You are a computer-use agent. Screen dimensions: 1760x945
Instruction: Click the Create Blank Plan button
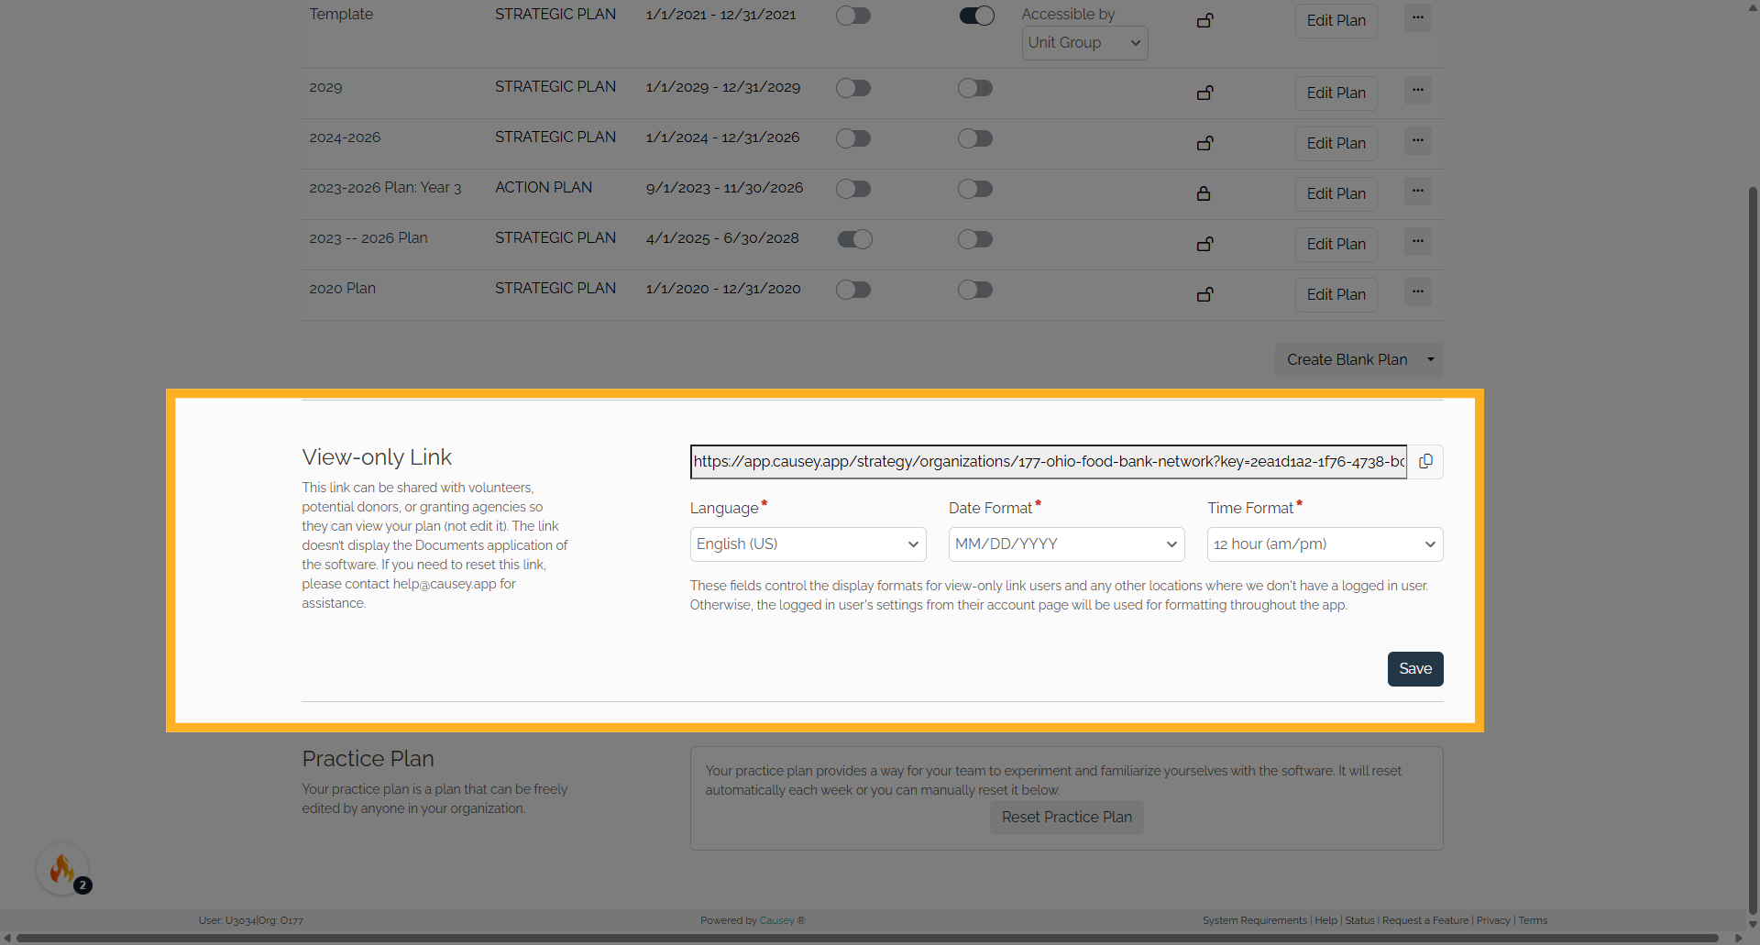coord(1347,360)
